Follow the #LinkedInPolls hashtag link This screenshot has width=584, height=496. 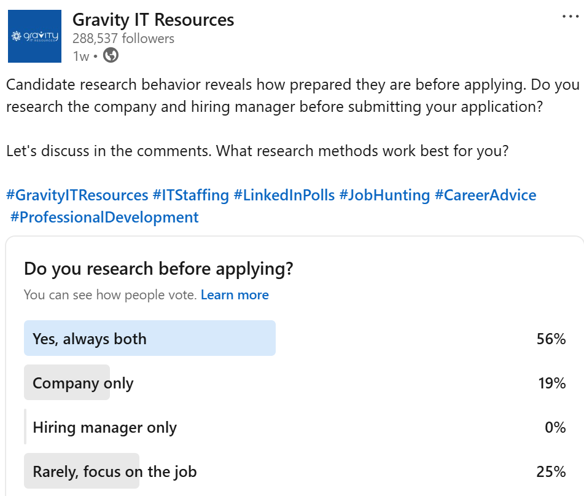[284, 195]
